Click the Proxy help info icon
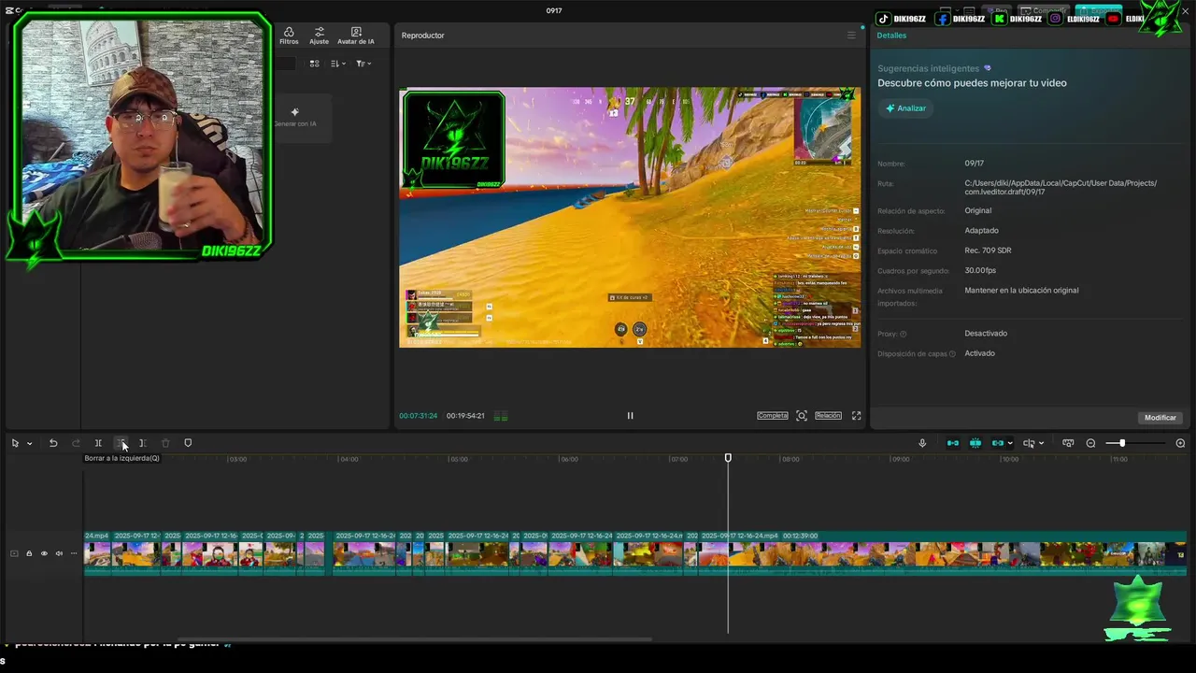Viewport: 1196px width, 673px height. (903, 334)
